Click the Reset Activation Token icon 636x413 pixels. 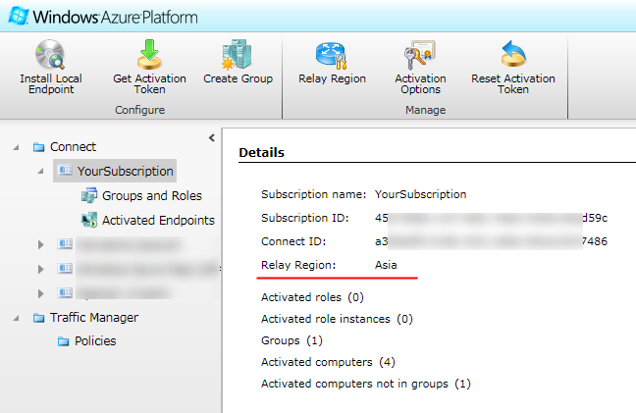[513, 54]
